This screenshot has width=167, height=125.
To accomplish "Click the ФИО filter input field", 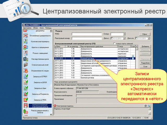I will tap(86, 34).
